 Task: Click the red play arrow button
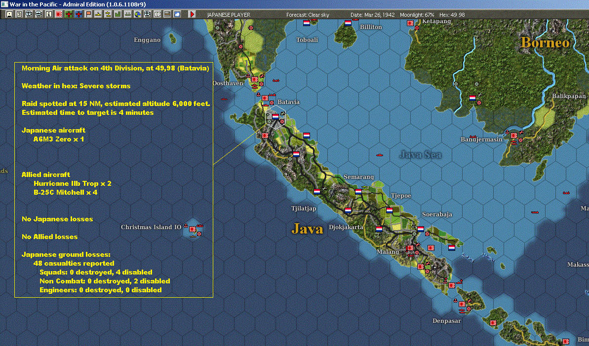tap(192, 14)
